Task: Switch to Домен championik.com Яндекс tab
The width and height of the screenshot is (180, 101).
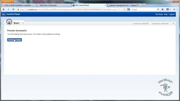Action: (x=125, y=5)
